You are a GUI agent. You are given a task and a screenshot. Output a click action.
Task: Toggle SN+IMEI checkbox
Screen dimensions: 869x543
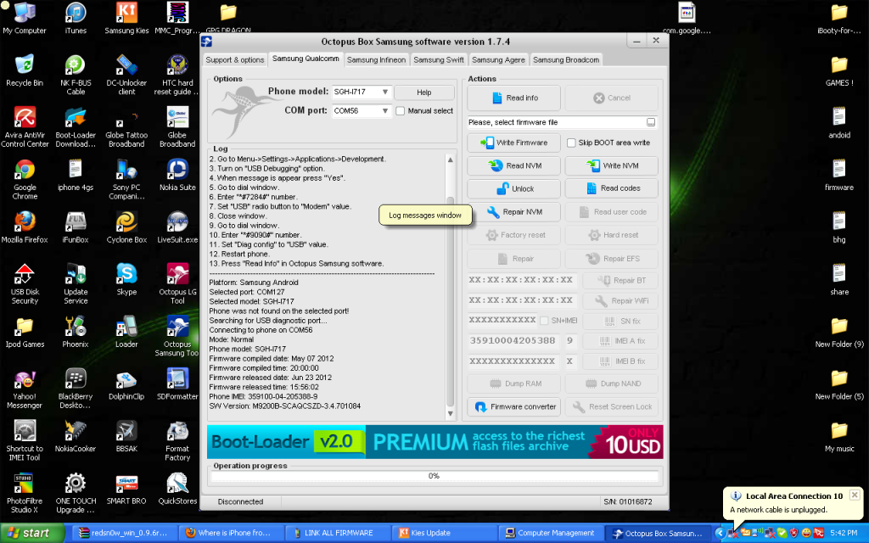coord(544,321)
